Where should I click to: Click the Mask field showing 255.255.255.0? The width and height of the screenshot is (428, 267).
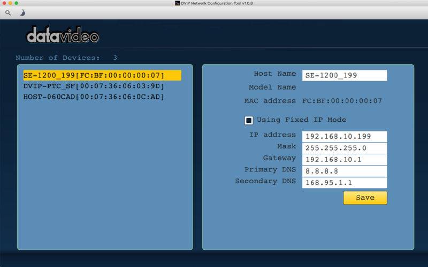pyautogui.click(x=345, y=148)
